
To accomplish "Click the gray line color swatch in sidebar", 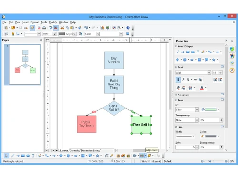I will [x=210, y=136].
